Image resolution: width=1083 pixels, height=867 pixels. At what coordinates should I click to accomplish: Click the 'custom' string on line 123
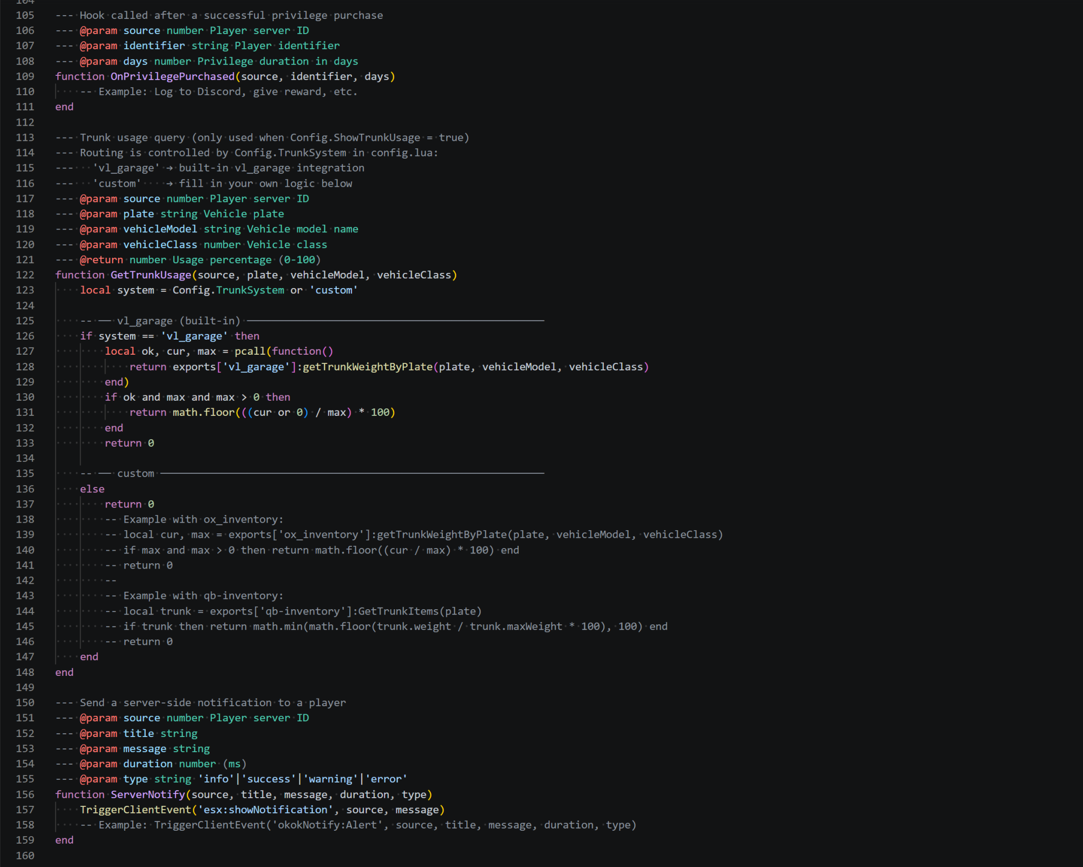pos(334,290)
